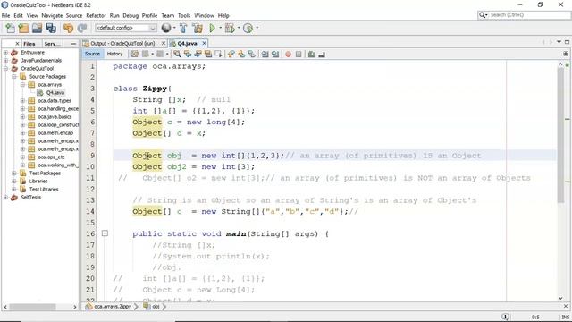Select the Source view button
Image resolution: width=572 pixels, height=322 pixels.
click(x=92, y=54)
